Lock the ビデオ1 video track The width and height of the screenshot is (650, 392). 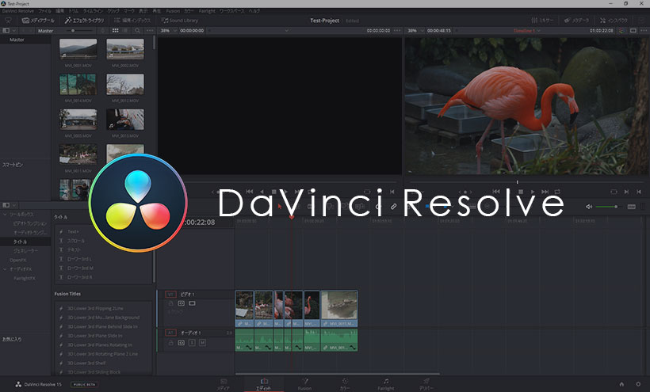click(x=170, y=303)
